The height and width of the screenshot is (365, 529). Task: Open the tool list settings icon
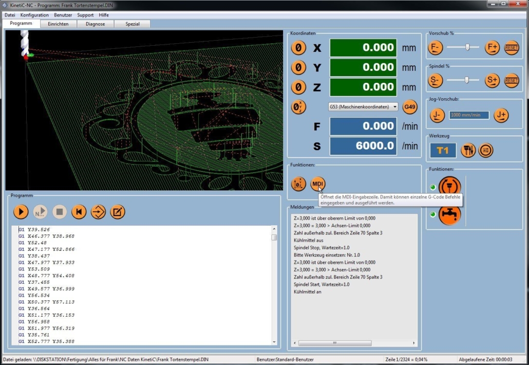pyautogui.click(x=486, y=150)
